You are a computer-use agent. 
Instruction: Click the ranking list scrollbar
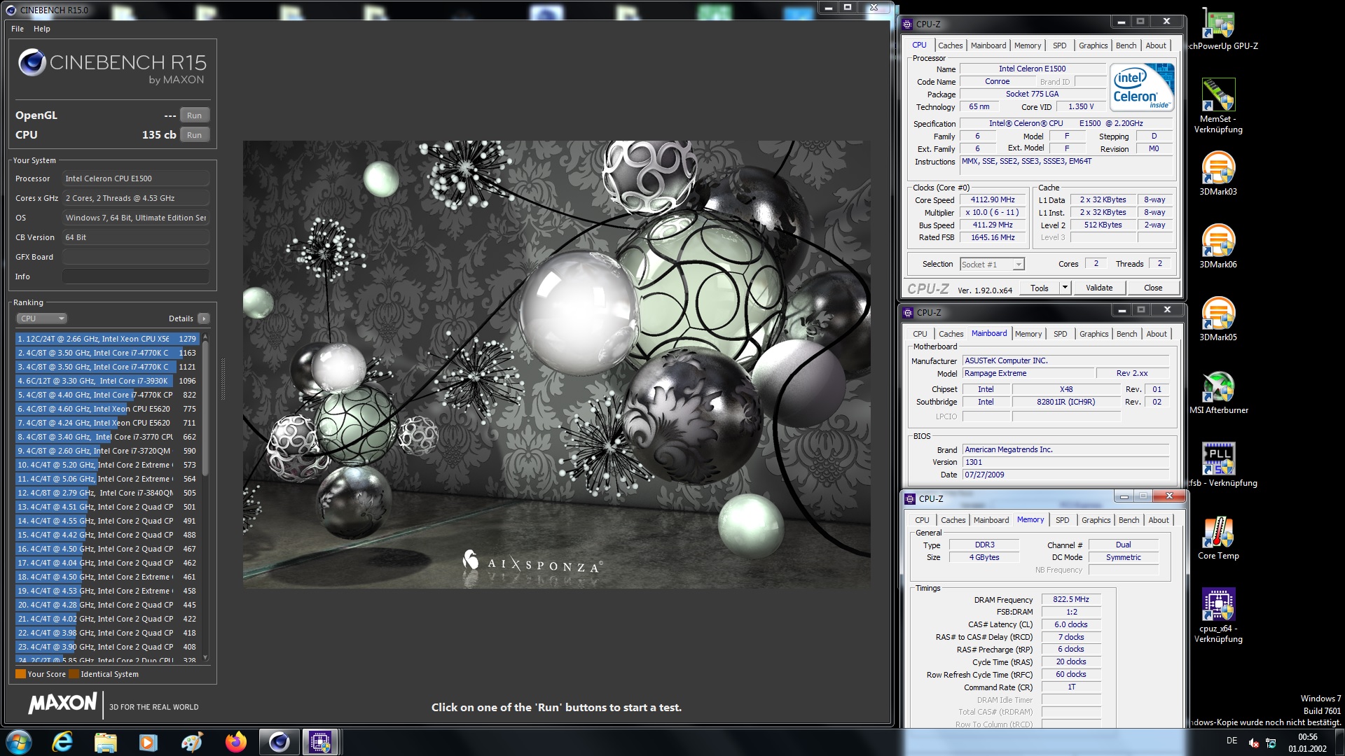coord(205,409)
